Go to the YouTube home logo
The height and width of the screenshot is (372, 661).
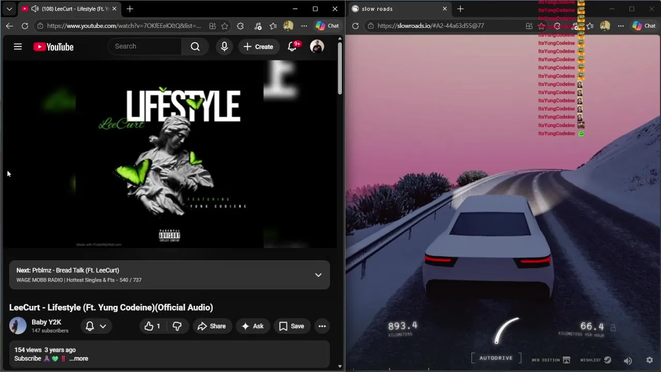point(53,47)
